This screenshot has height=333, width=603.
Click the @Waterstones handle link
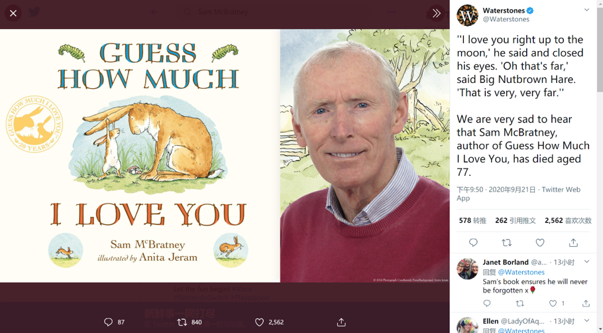(x=506, y=20)
